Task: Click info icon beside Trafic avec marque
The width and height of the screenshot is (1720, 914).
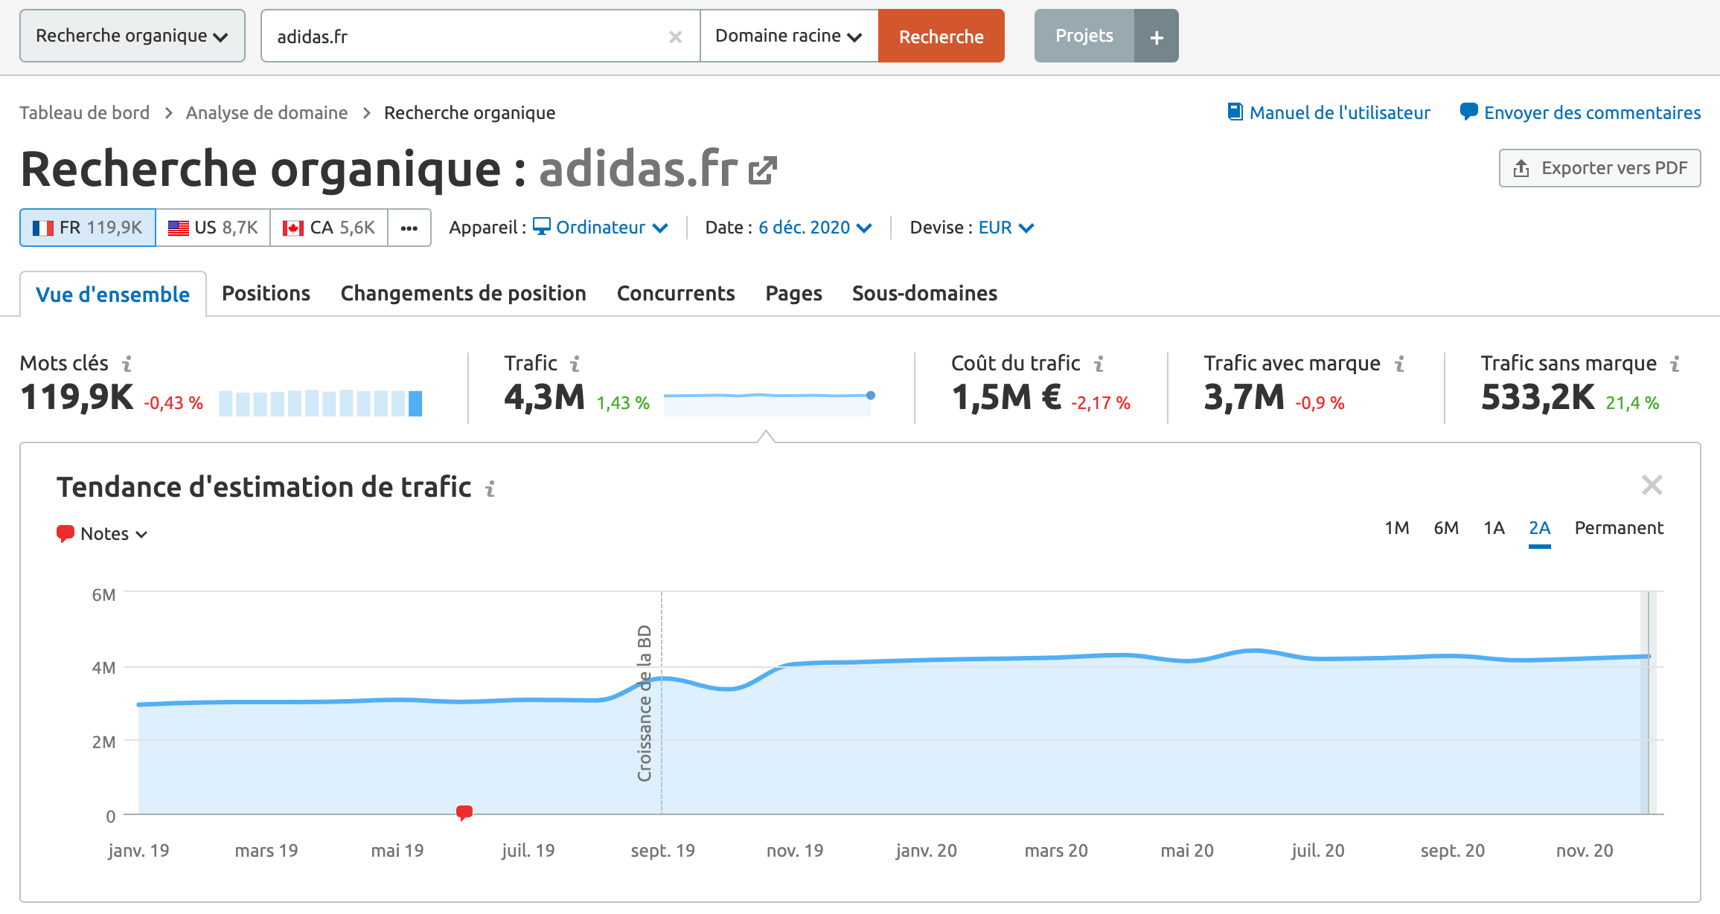Action: coord(1399,364)
